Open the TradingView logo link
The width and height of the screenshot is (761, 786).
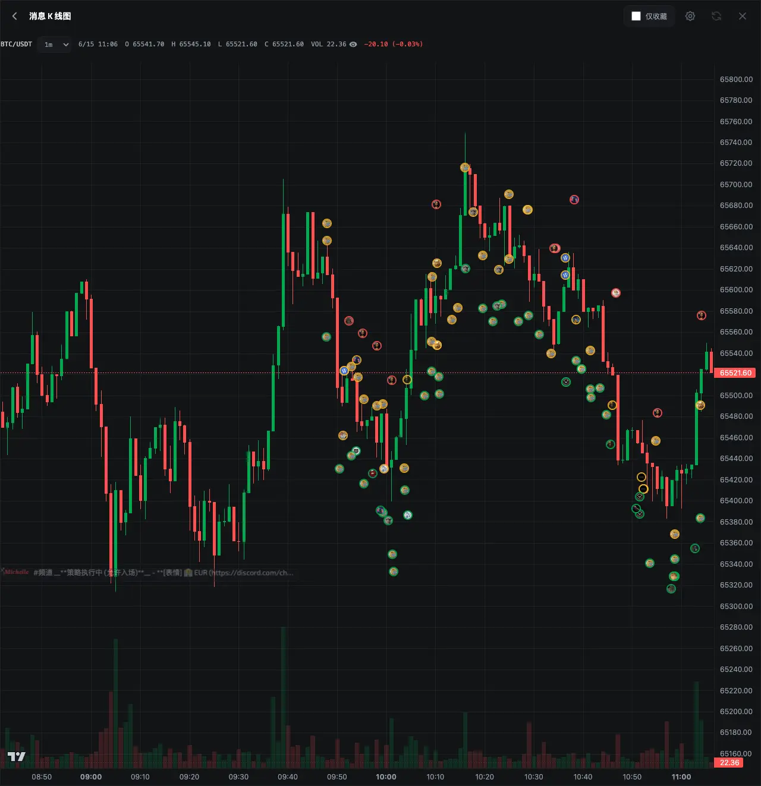pyautogui.click(x=17, y=756)
